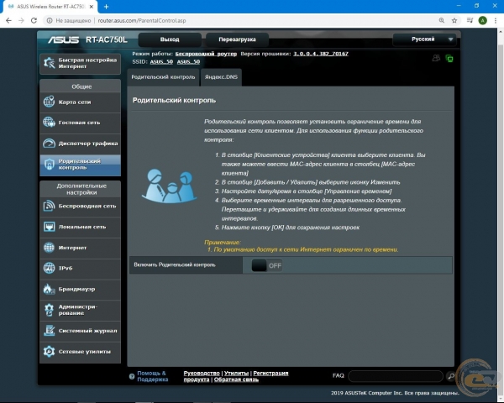Click the FAQ search magnifier icon
The image size is (504, 403).
(451, 376)
